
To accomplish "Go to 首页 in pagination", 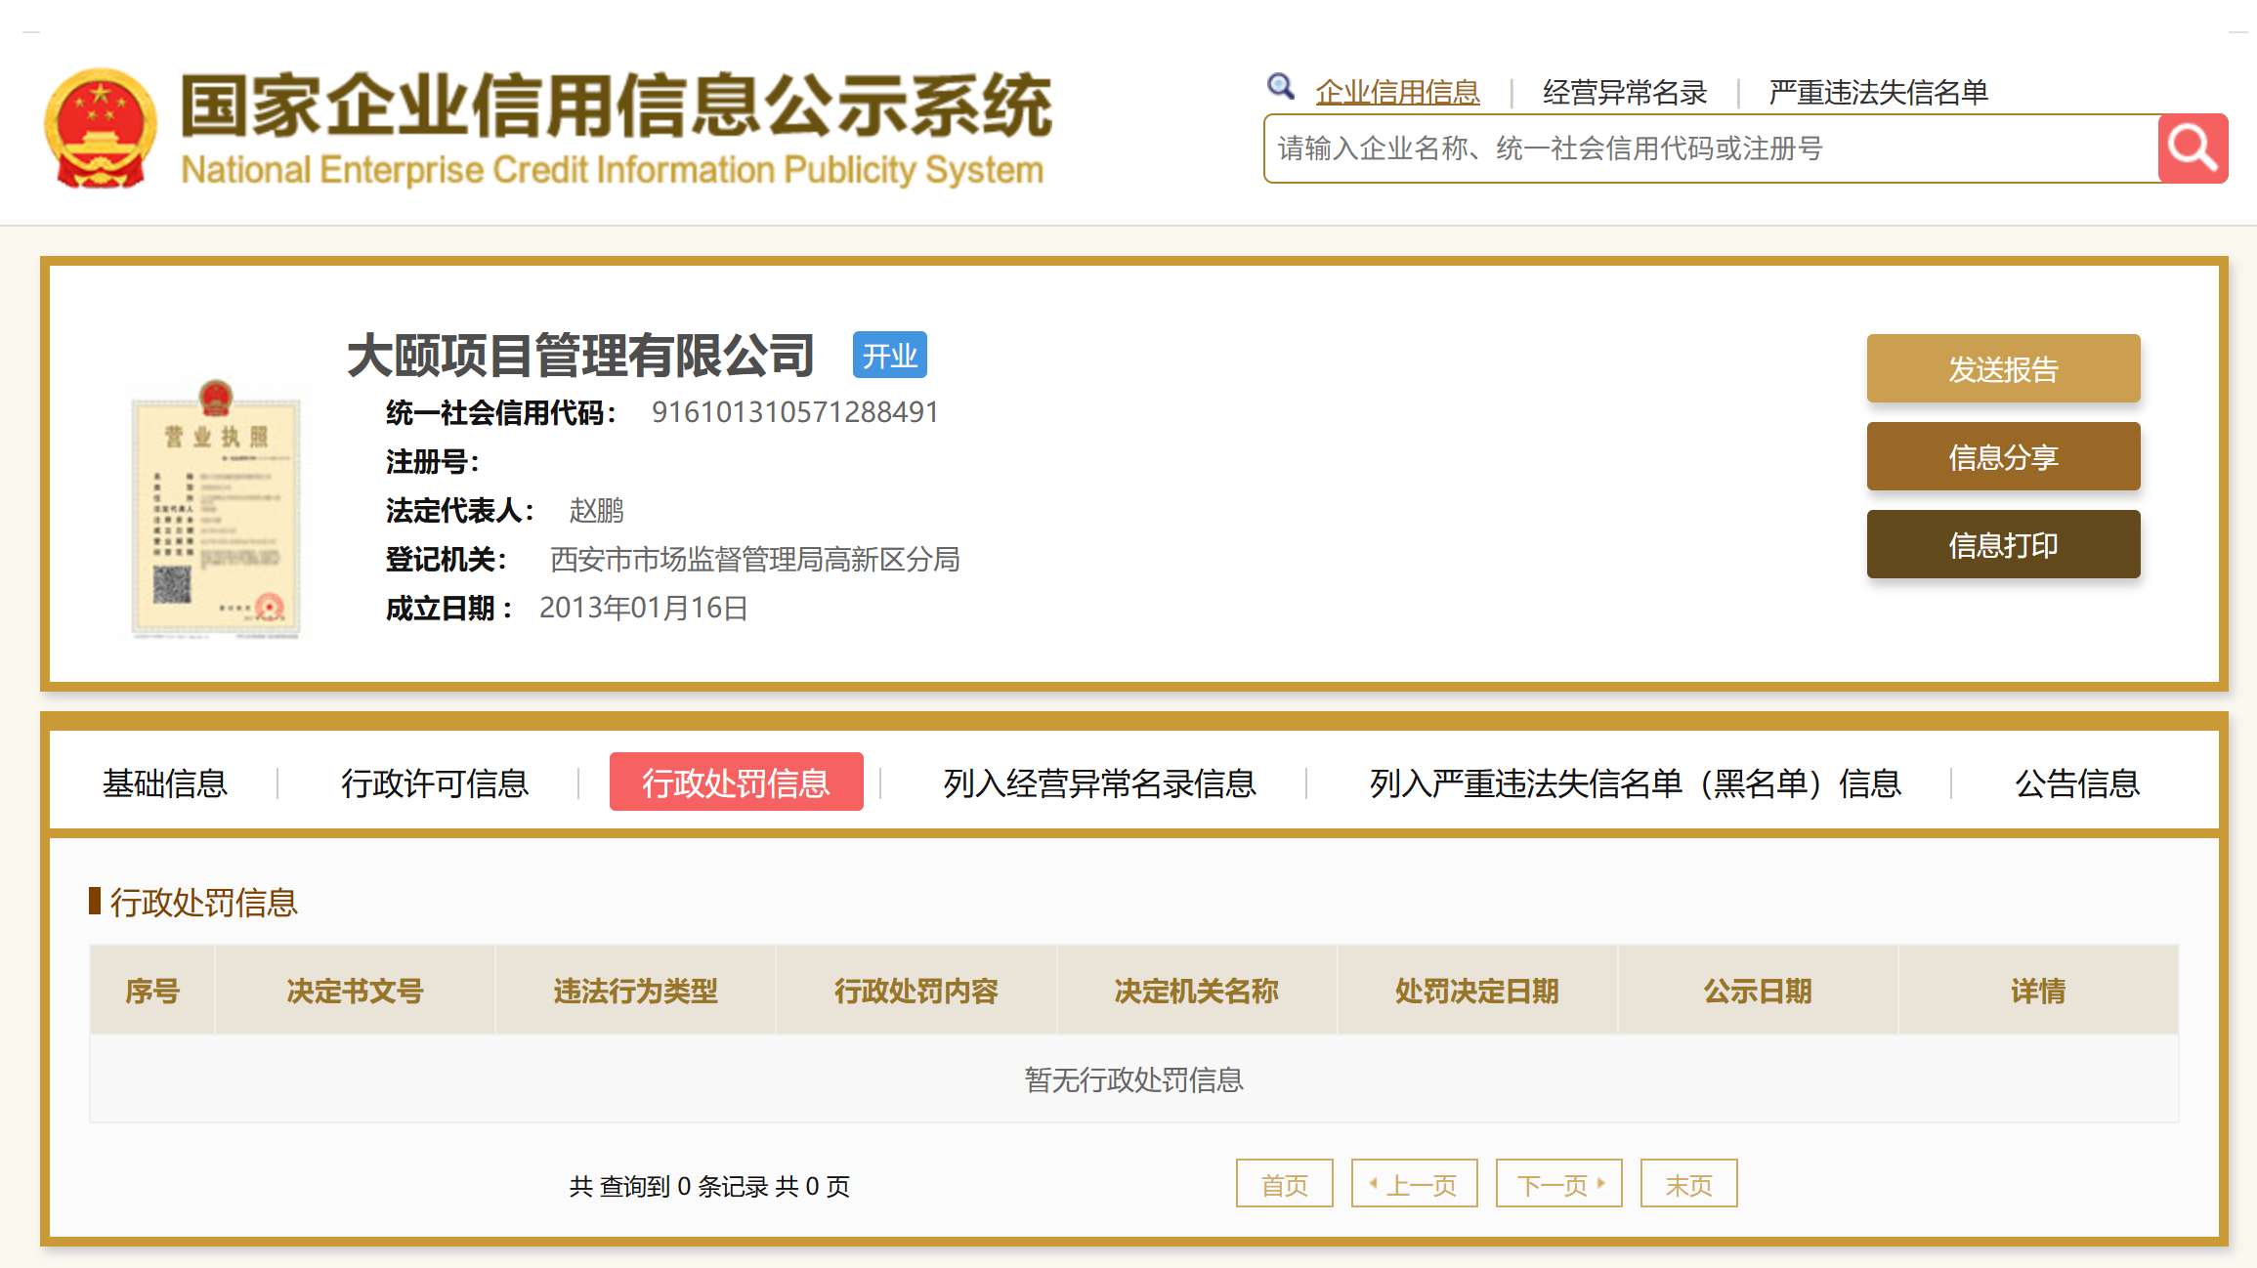I will [x=1284, y=1184].
